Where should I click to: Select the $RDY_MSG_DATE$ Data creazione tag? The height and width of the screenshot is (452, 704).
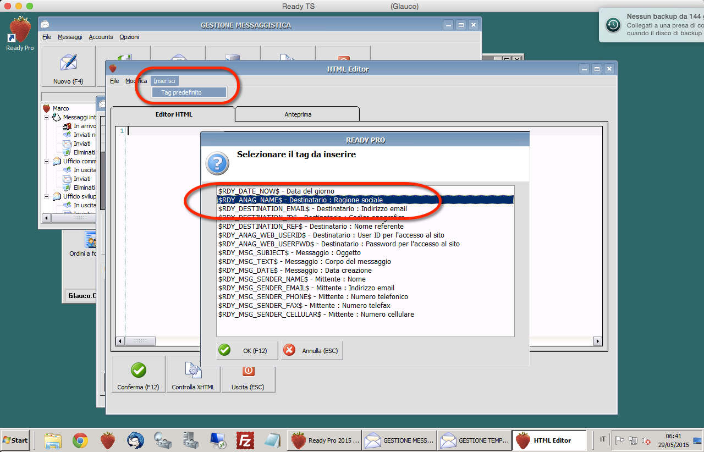point(365,270)
